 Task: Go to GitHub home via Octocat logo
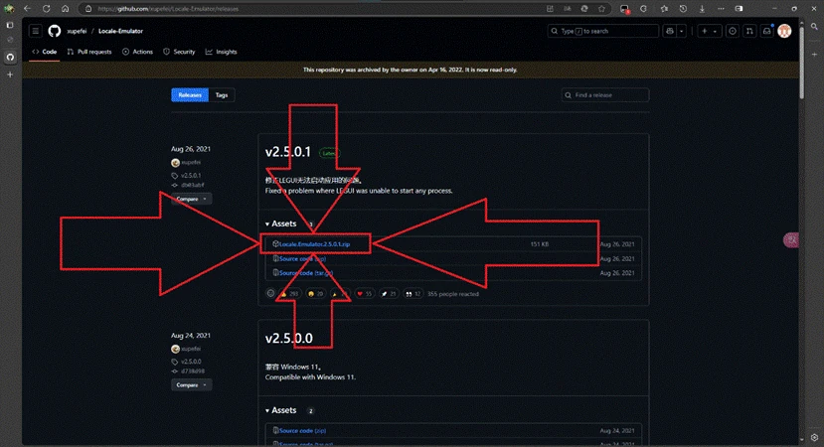[x=54, y=31]
